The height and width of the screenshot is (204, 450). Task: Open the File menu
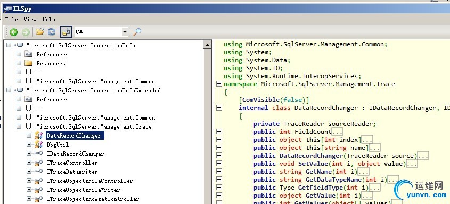click(12, 19)
